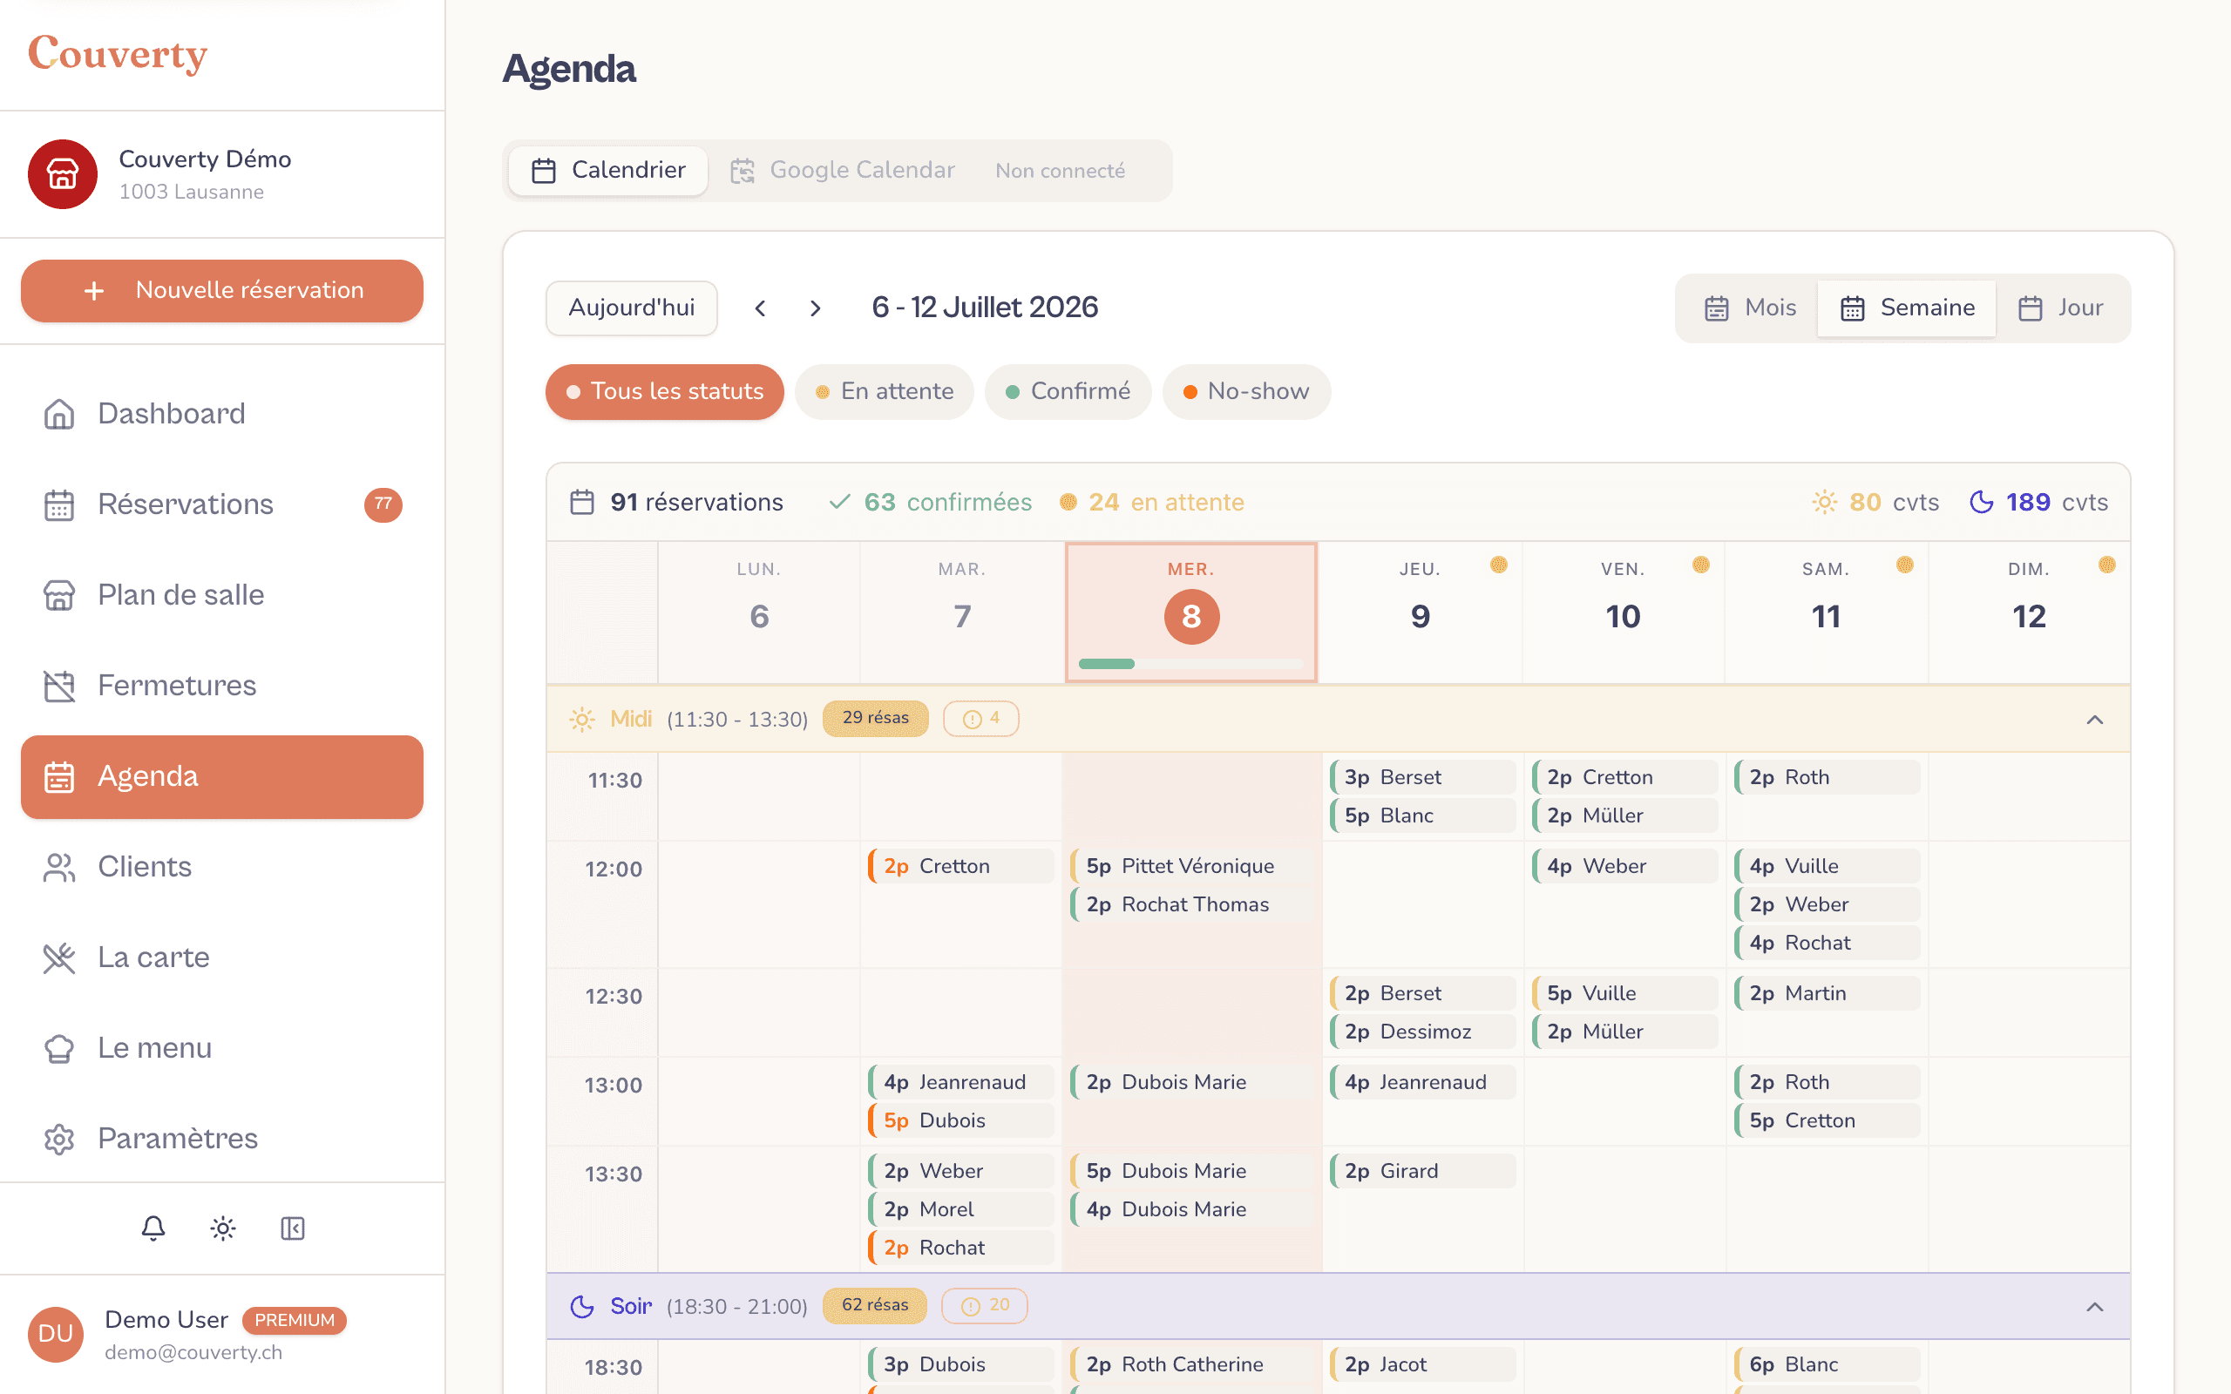Filter by No-show status
This screenshot has height=1394, width=2231.
[x=1246, y=392]
